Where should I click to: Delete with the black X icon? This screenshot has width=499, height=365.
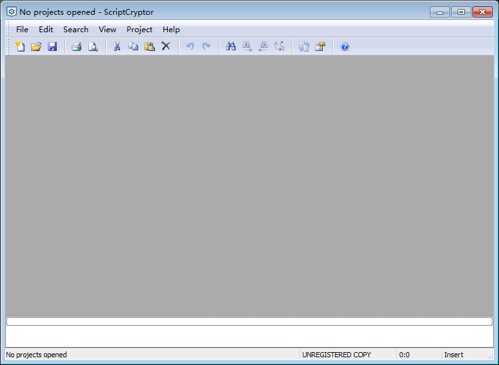coord(166,46)
